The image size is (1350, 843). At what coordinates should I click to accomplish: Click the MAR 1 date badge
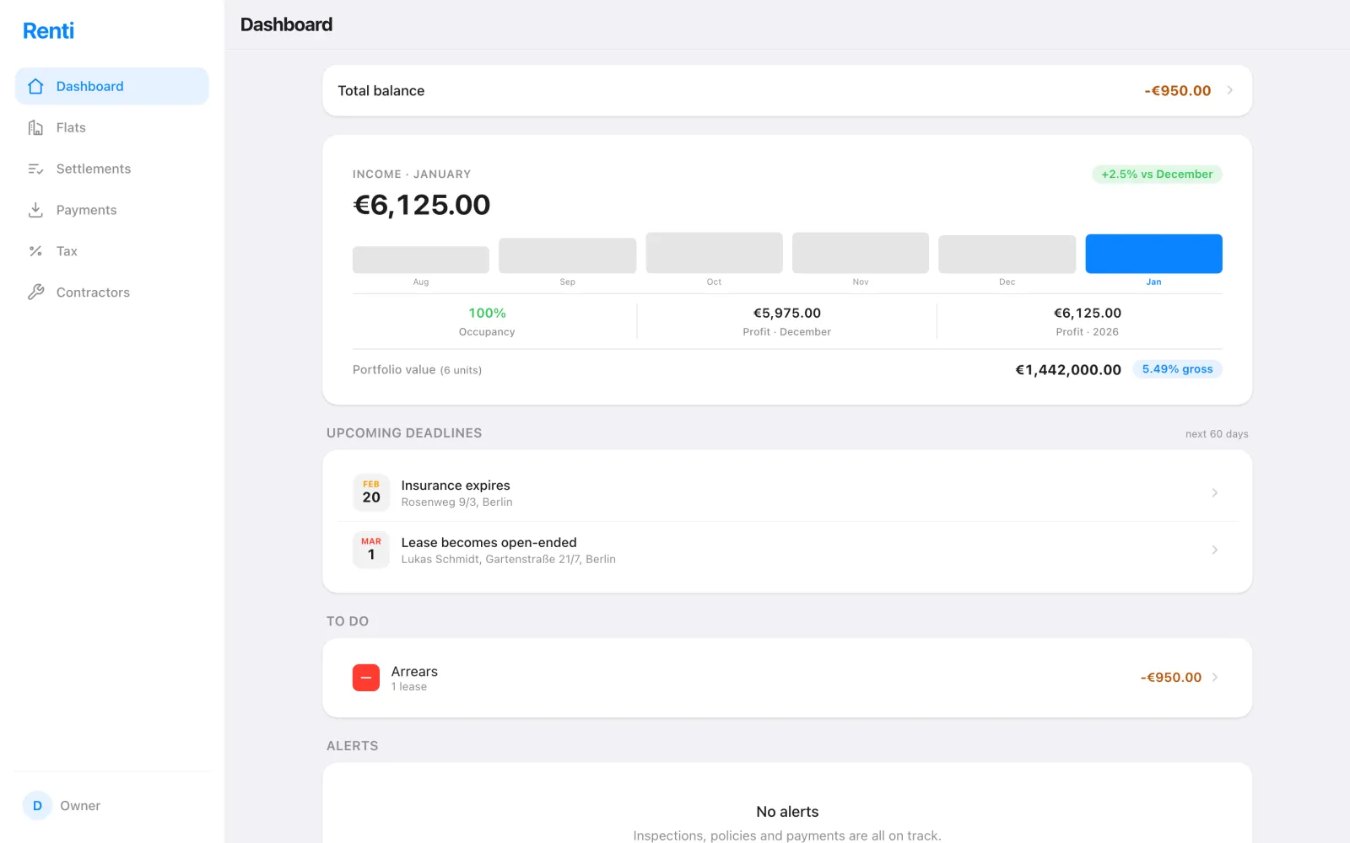[371, 550]
